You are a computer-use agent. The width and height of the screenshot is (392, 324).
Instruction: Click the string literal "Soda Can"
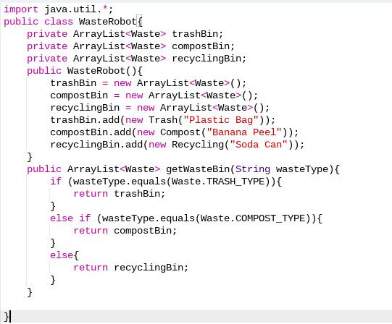[x=259, y=145]
